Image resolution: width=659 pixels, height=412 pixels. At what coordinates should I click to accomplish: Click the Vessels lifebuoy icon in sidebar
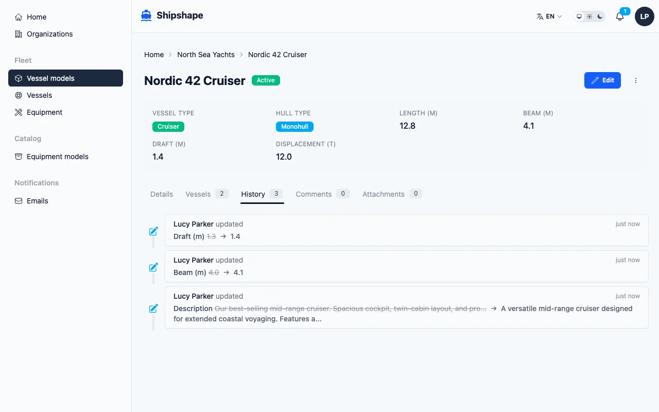click(x=19, y=95)
